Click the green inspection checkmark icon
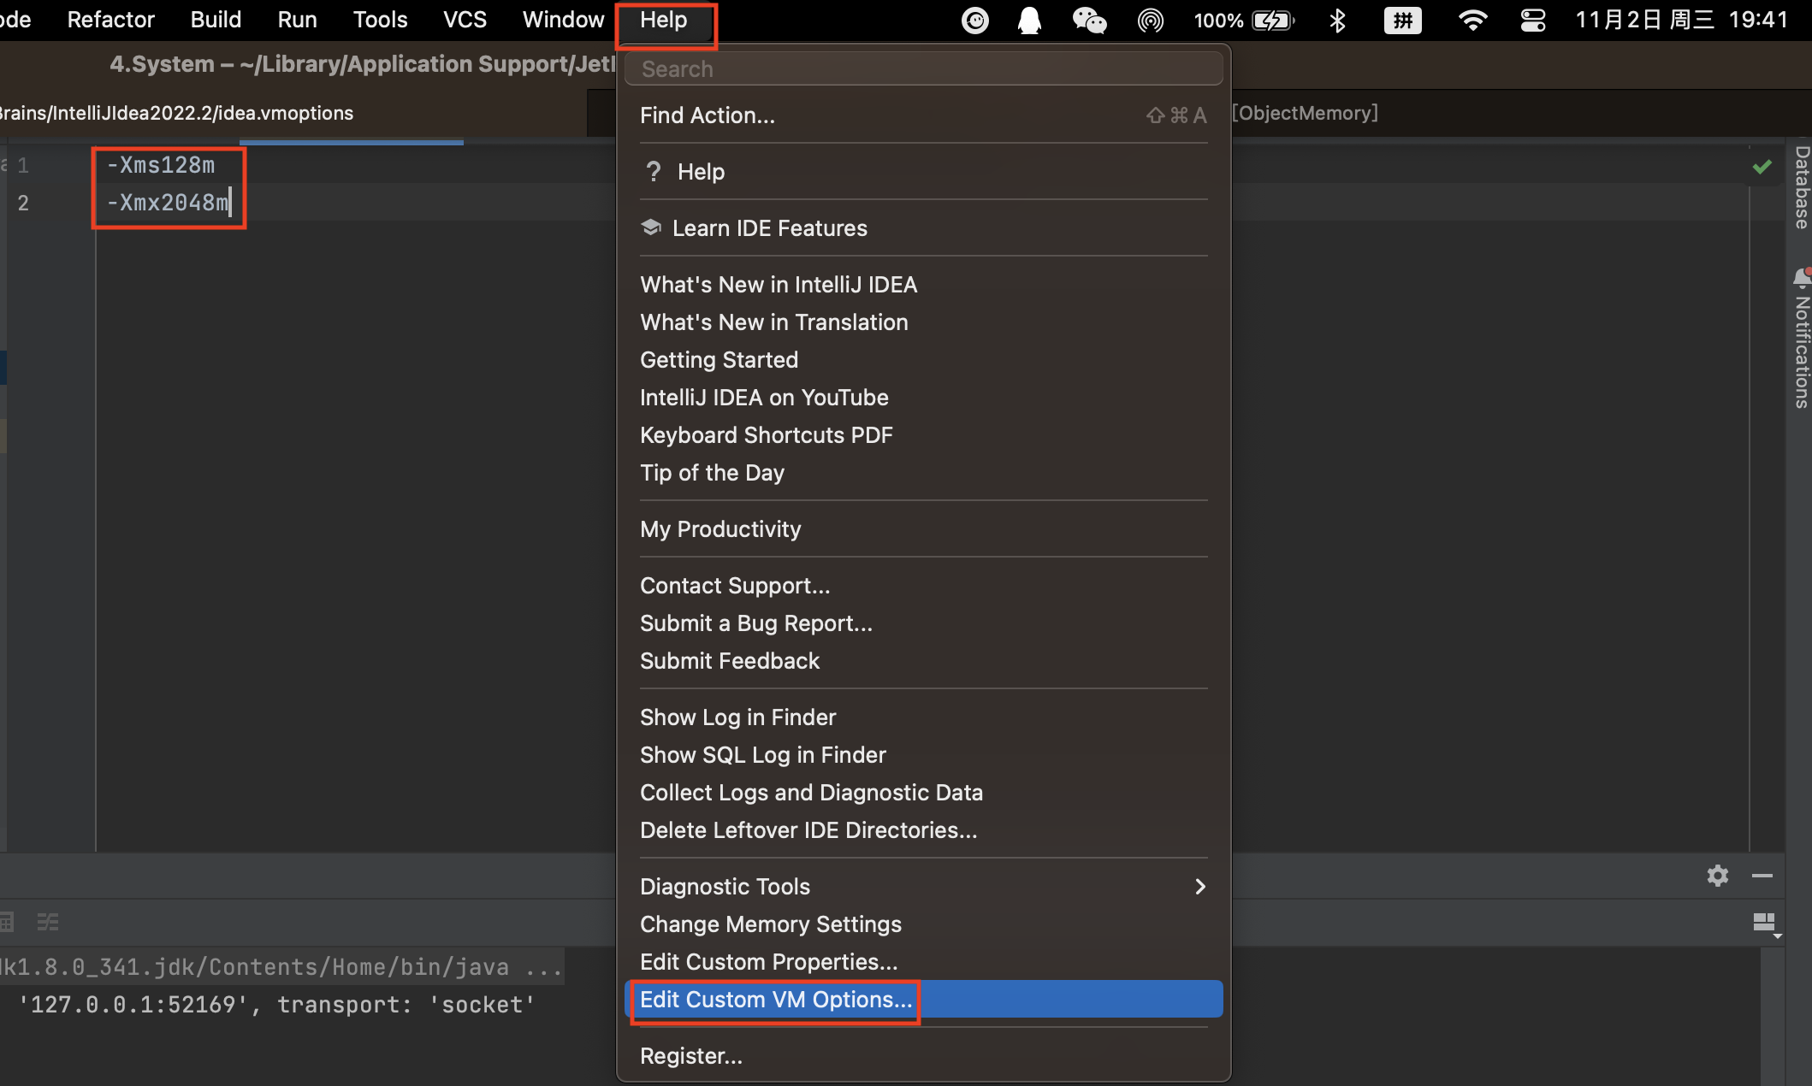 pos(1762,167)
